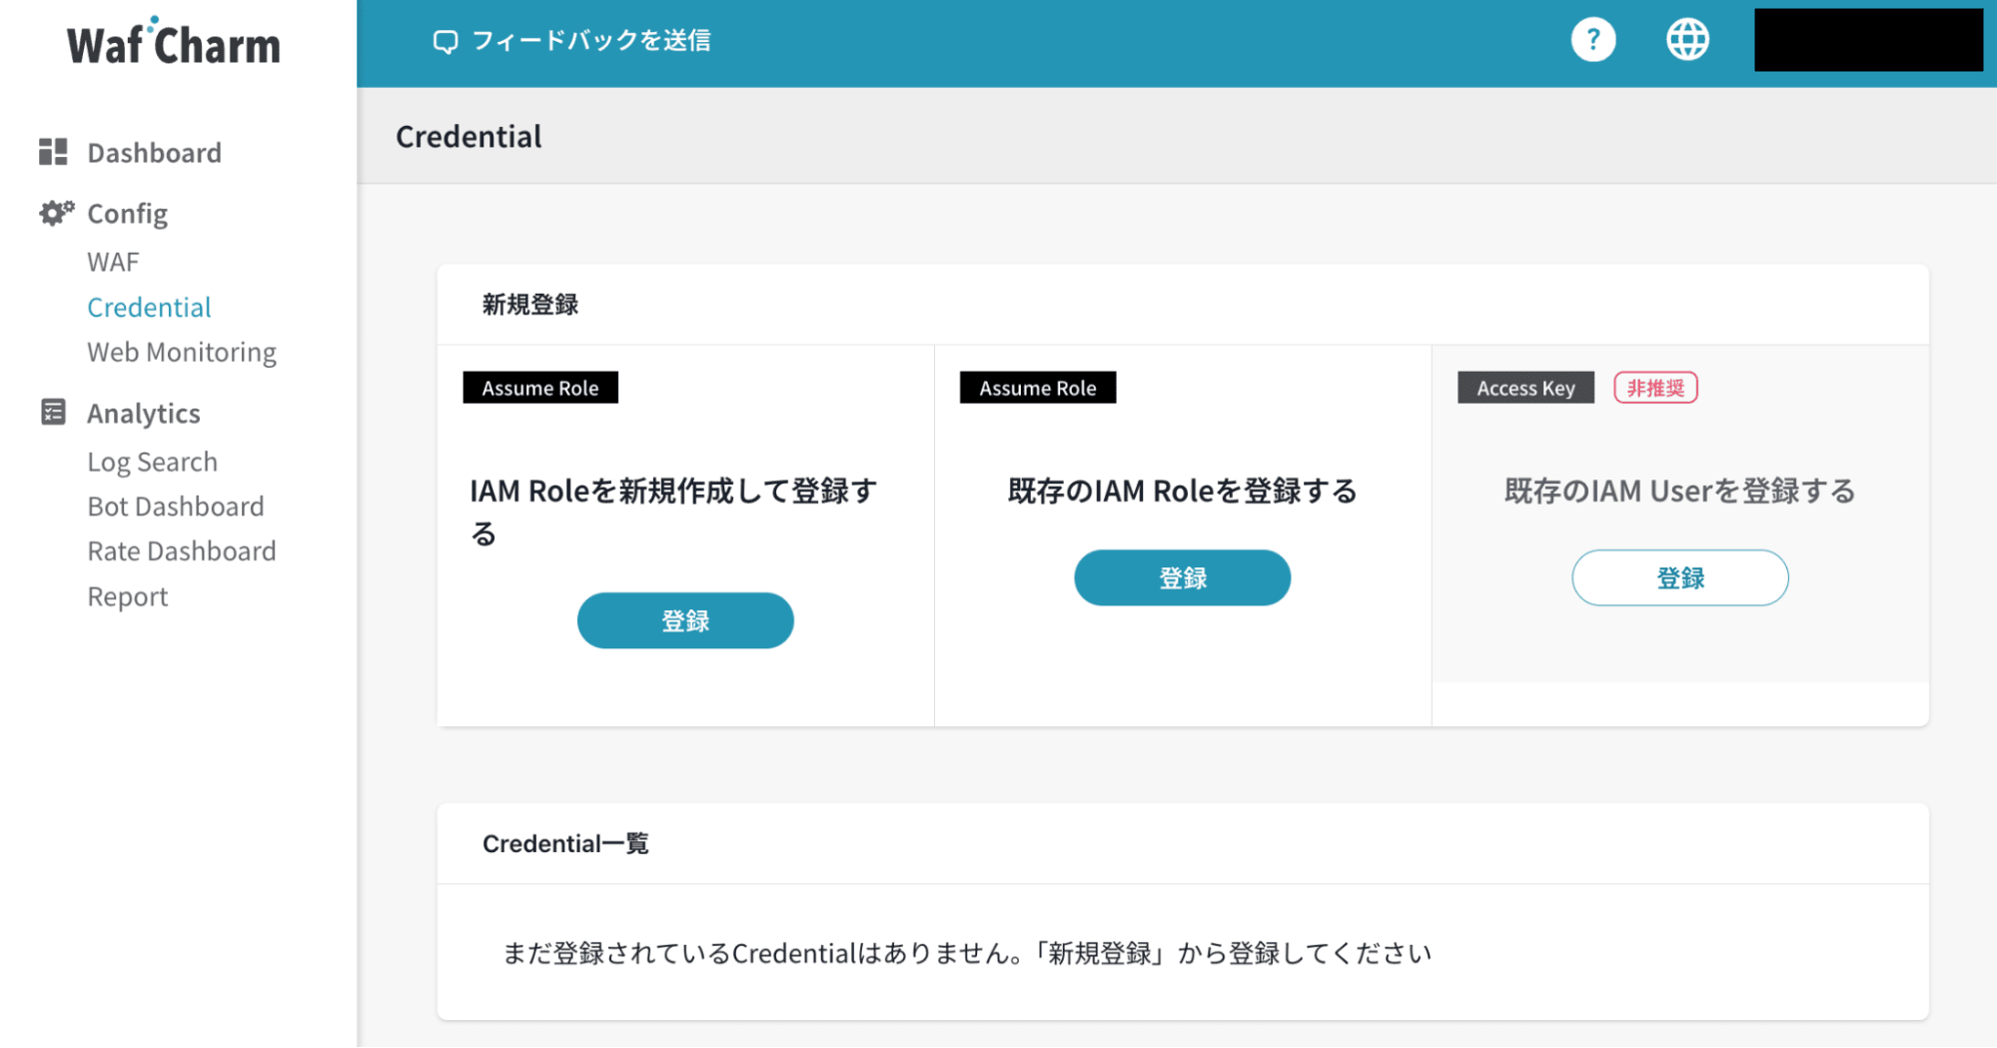Open WAF config page
The width and height of the screenshot is (1997, 1048).
[113, 262]
